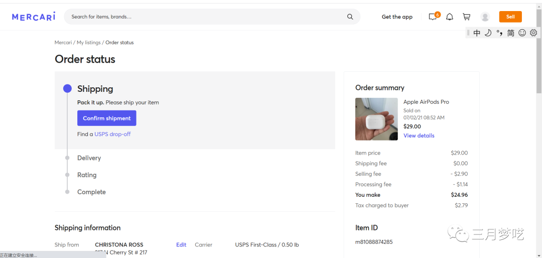Toggle IME simplified Chinese character mode

(510, 33)
